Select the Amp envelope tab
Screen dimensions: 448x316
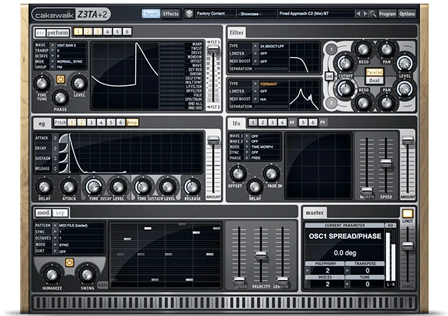click(132, 123)
